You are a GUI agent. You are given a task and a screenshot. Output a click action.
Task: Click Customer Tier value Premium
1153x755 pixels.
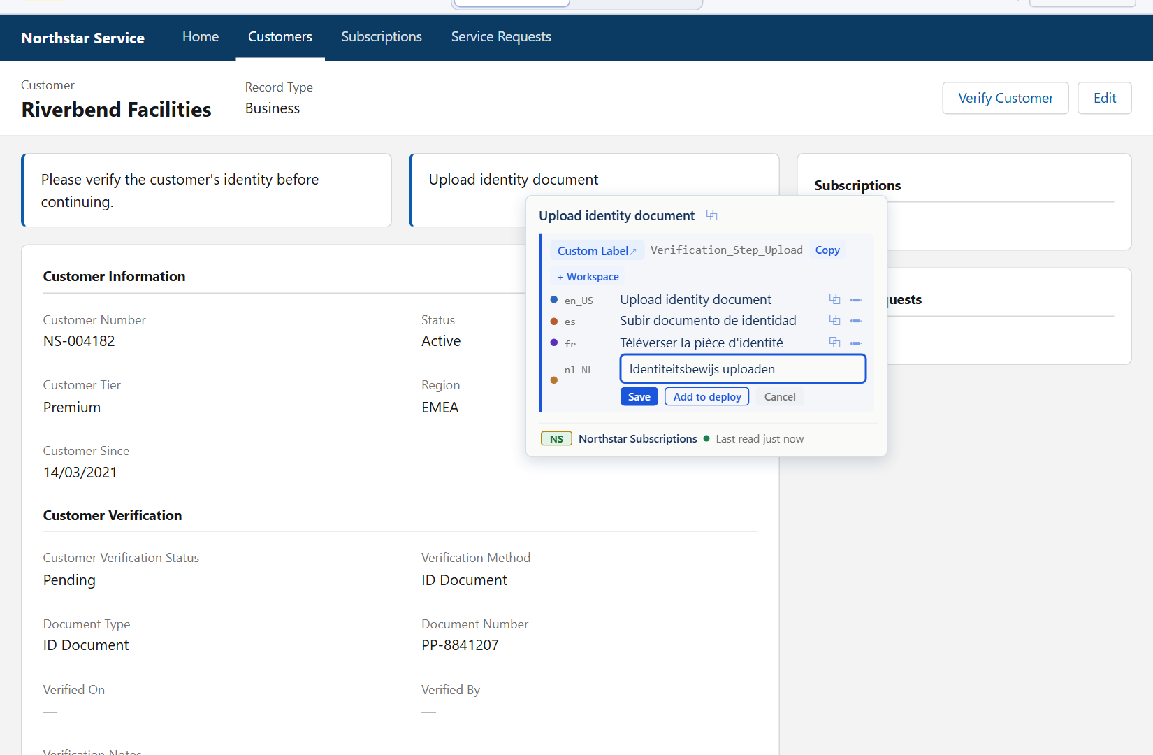72,407
